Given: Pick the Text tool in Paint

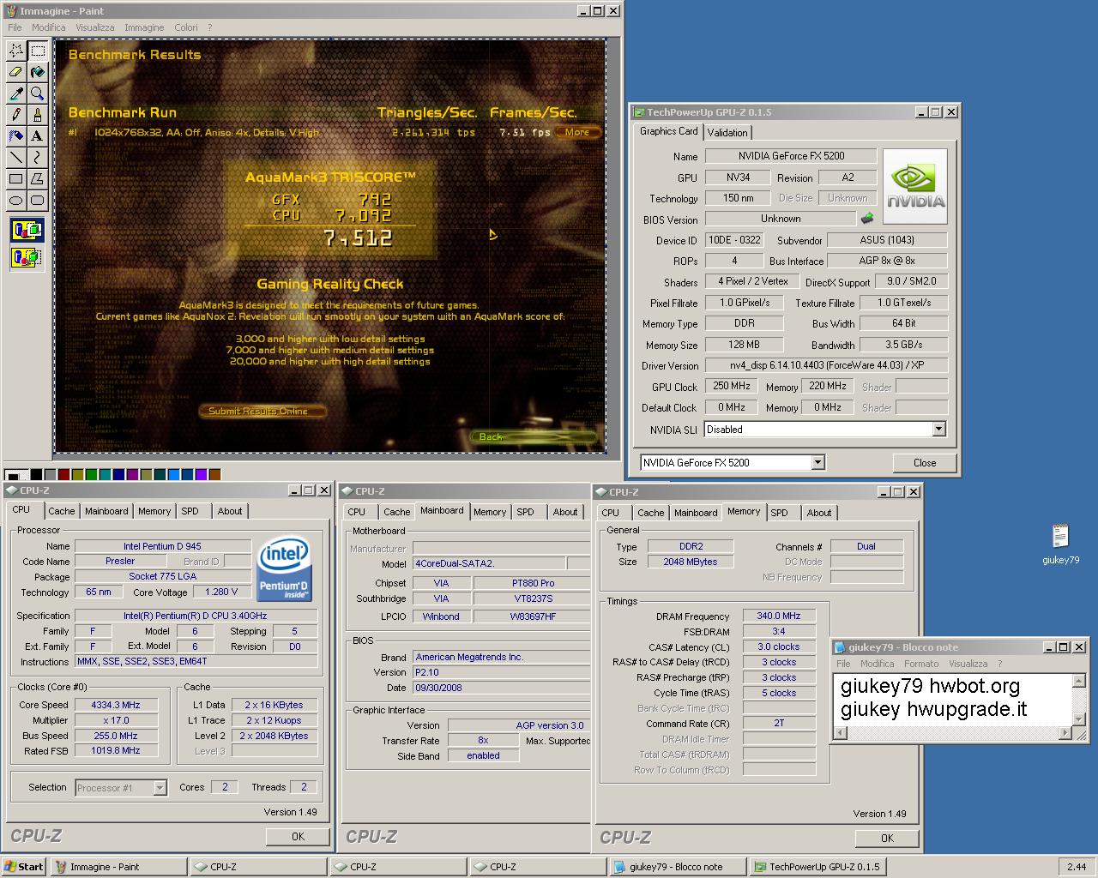Looking at the screenshot, I should [37, 135].
